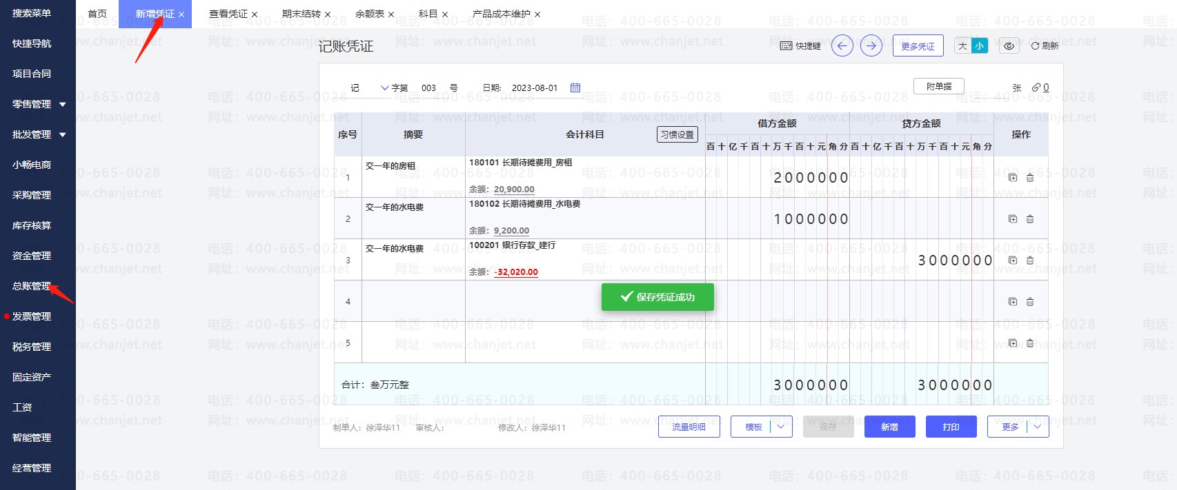Click the 新增 button
Image resolution: width=1177 pixels, height=490 pixels.
(x=889, y=427)
